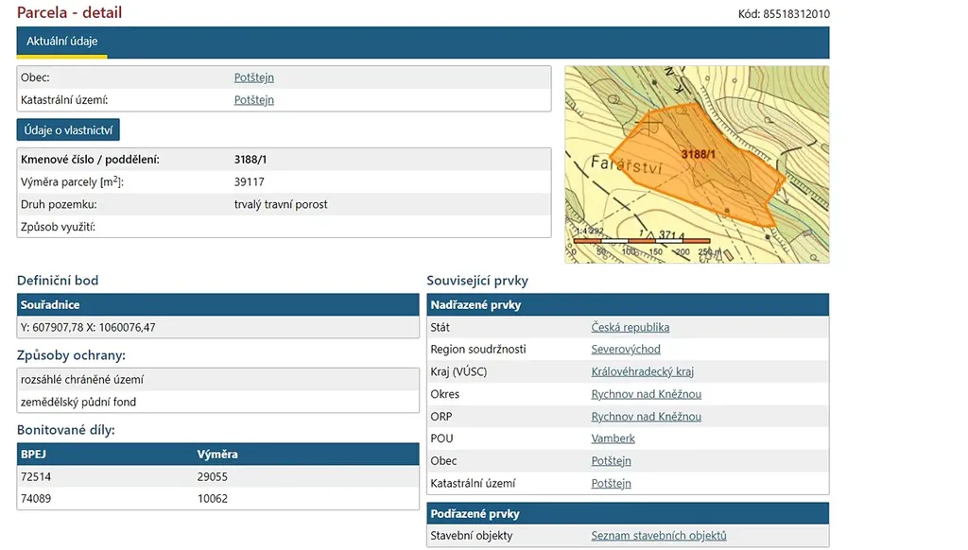Screen dimensions: 968x550
Task: Select the BPEJ 74089 row
Action: [217, 499]
